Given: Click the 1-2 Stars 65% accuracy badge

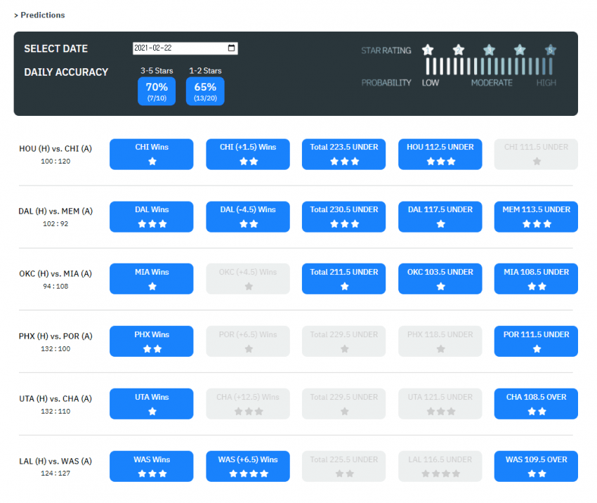Looking at the screenshot, I should click(205, 91).
